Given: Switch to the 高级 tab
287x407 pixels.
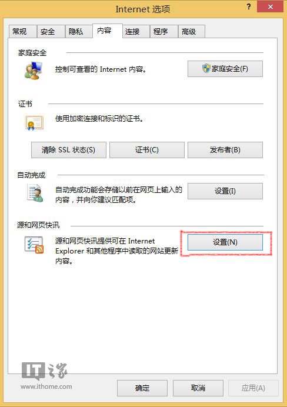Looking at the screenshot, I should pos(192,32).
